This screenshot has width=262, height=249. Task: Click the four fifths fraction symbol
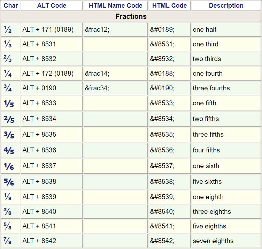tap(9, 151)
